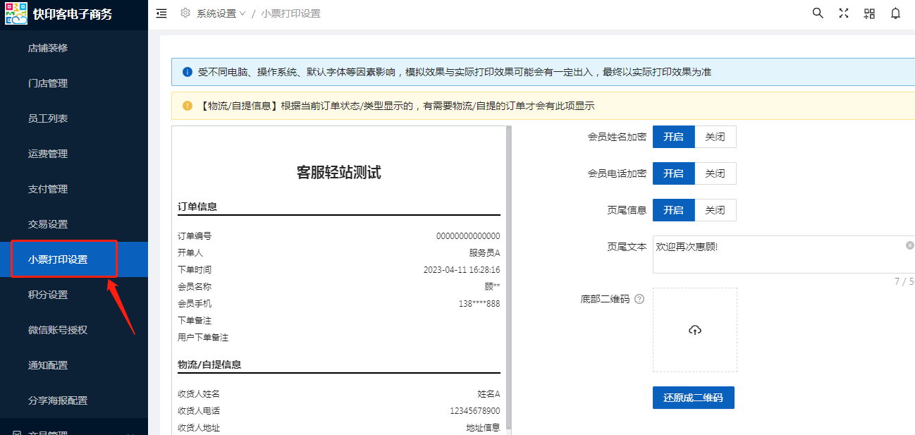The width and height of the screenshot is (915, 435).
Task: Click the 快印客电子商务 logo icon
Action: pyautogui.click(x=16, y=14)
